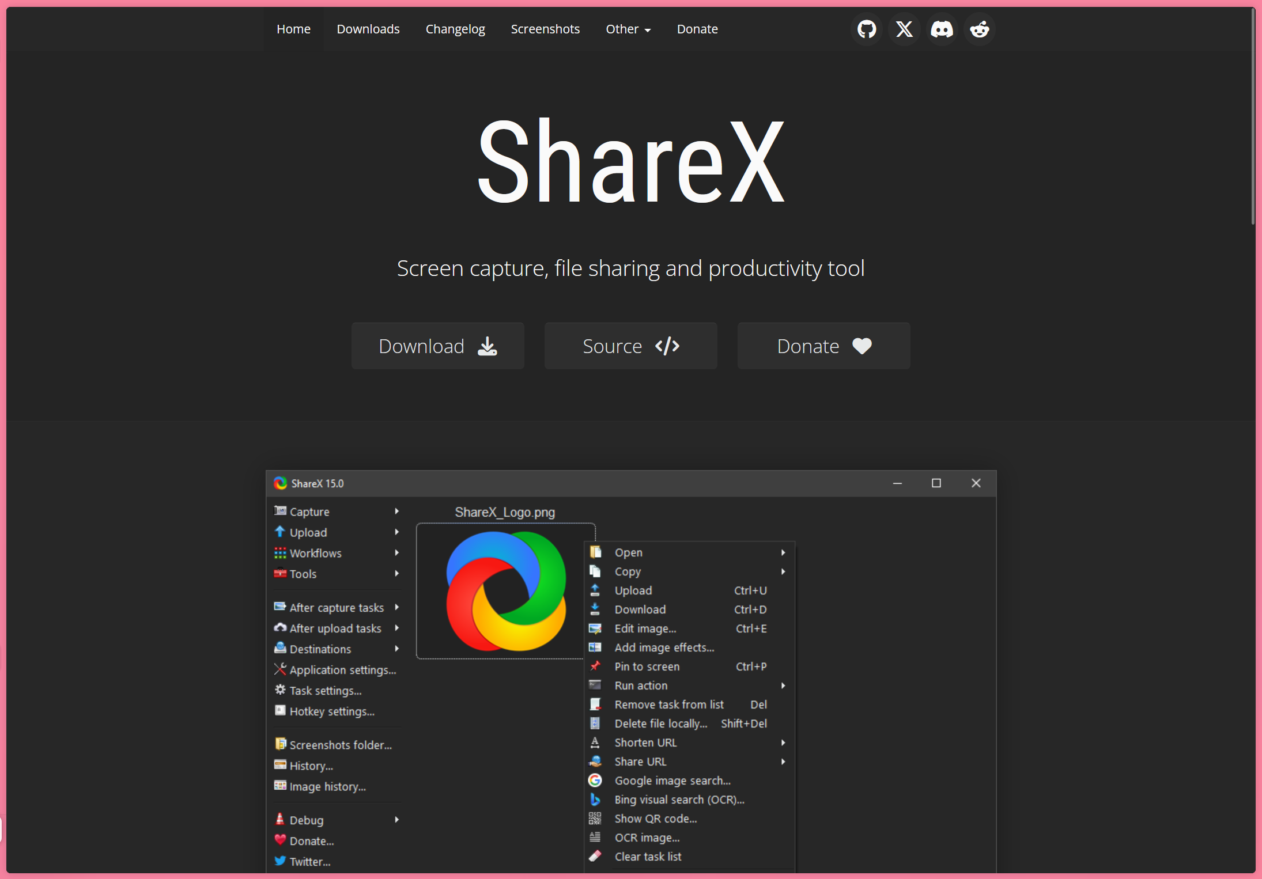Click the Source button
The image size is (1262, 879).
[631, 346]
